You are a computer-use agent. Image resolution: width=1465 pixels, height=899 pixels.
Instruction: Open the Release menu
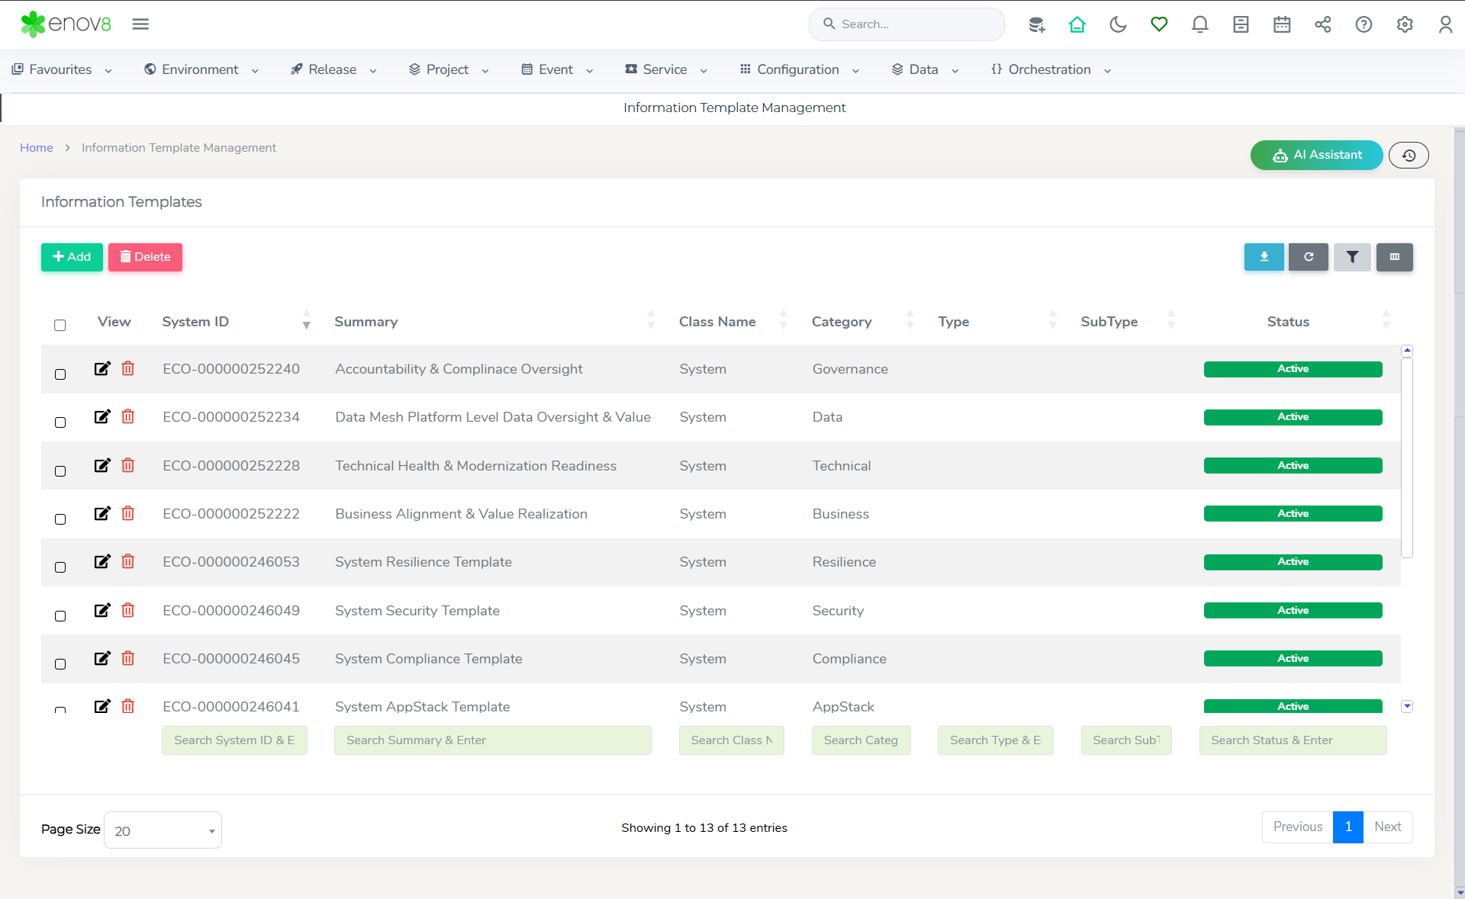[333, 69]
